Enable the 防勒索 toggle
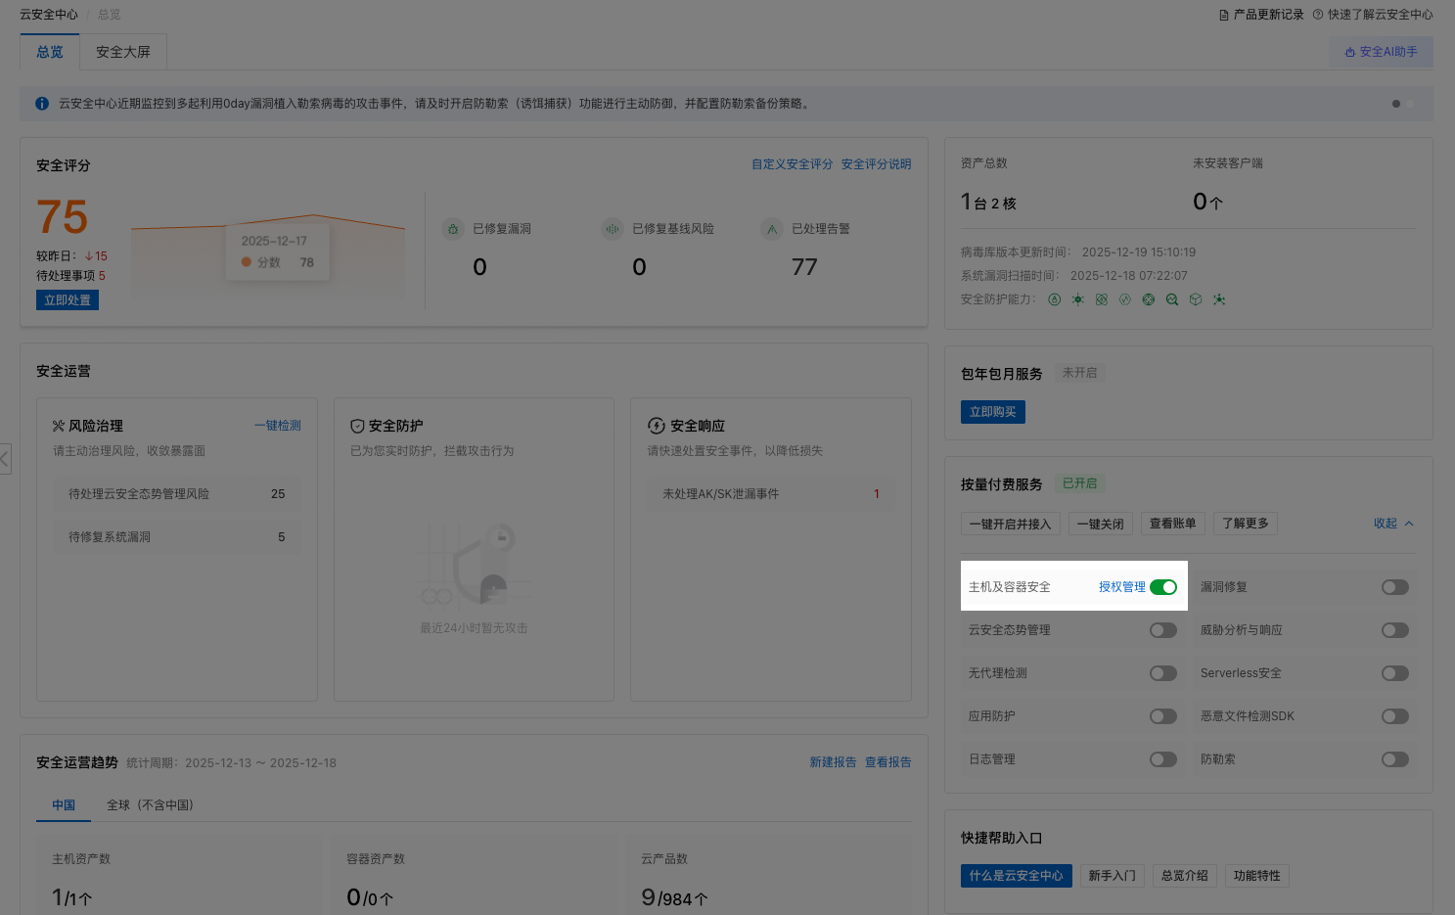Image resolution: width=1455 pixels, height=915 pixels. coord(1395,759)
